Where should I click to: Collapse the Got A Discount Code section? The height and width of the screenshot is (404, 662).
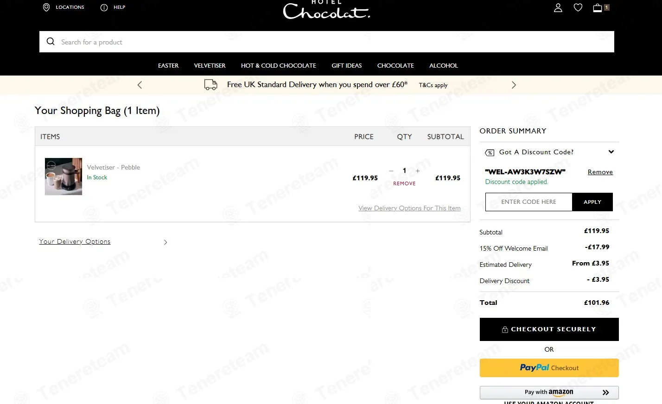(611, 152)
